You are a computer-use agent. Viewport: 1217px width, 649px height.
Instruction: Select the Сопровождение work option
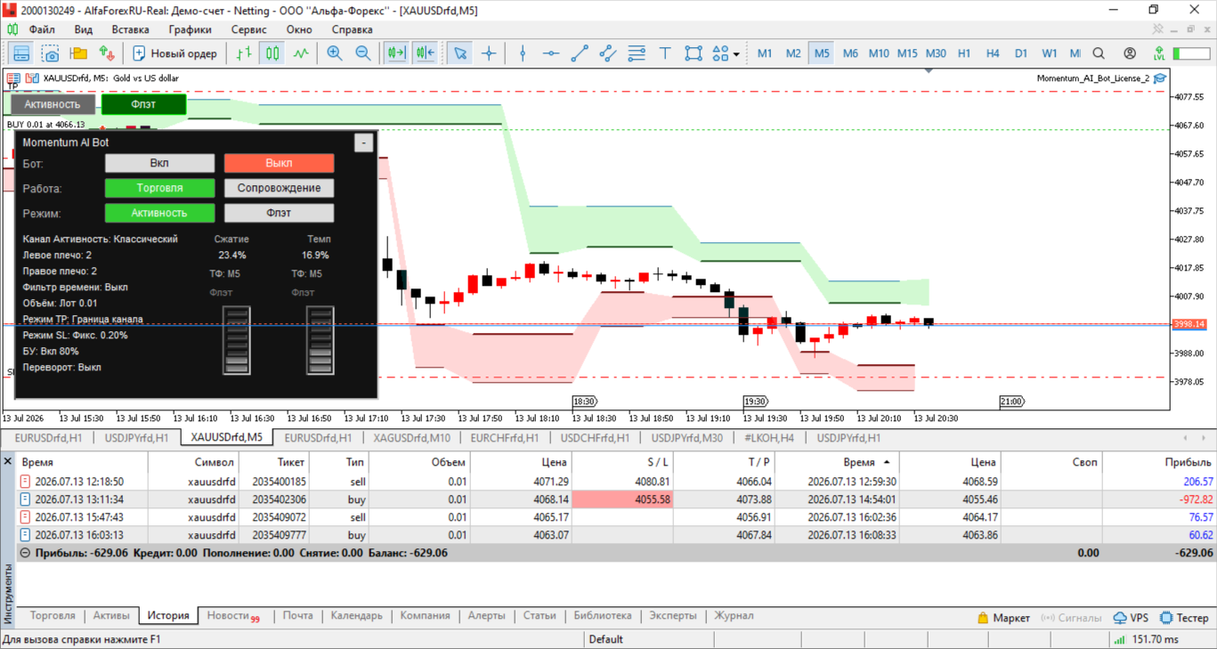(279, 188)
